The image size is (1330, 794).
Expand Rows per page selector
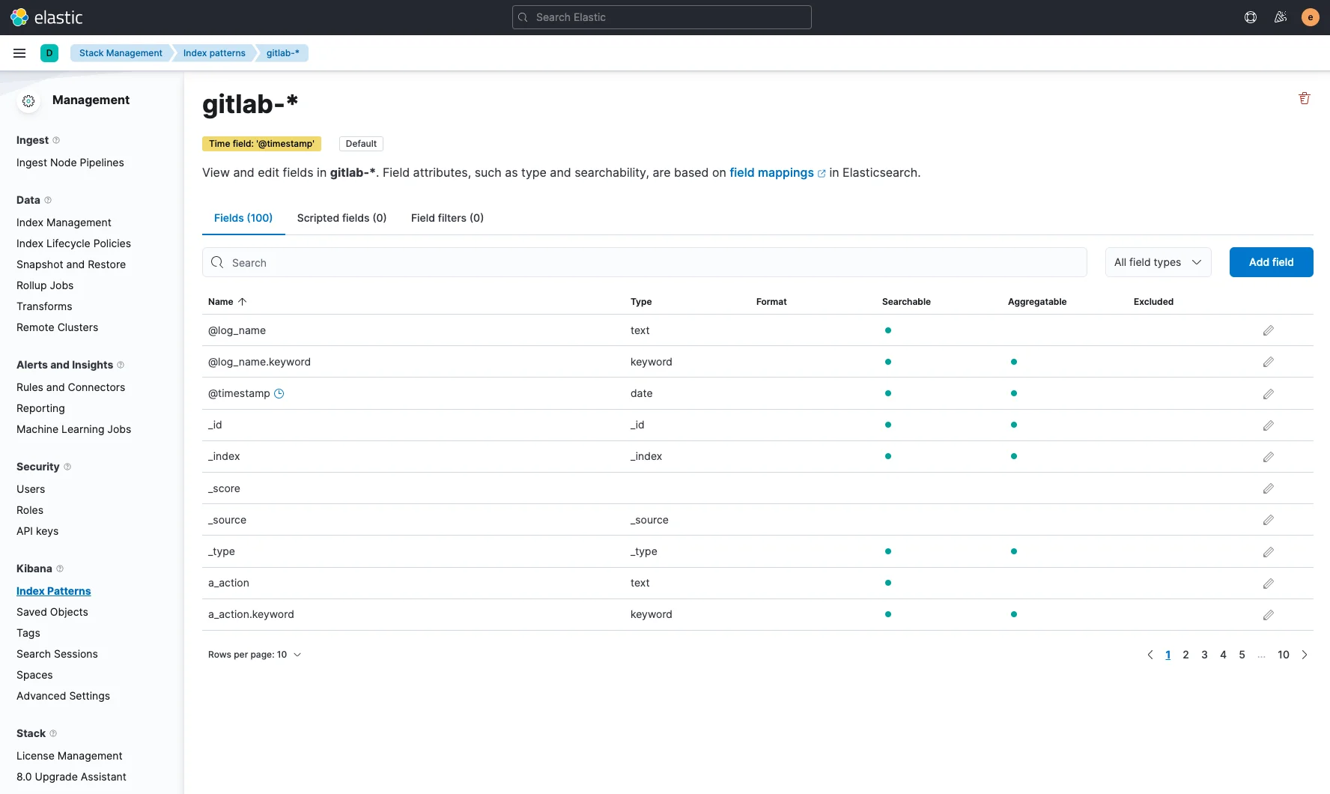(x=255, y=655)
